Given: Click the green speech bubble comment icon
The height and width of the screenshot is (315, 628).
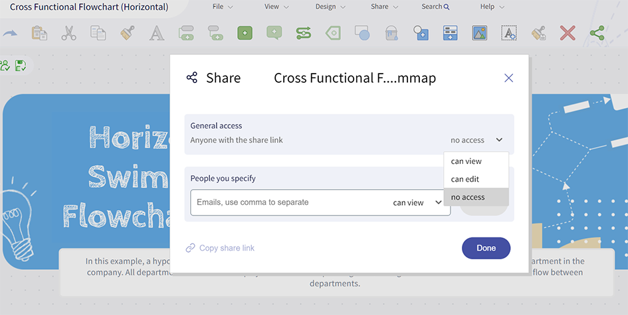Looking at the screenshot, I should [274, 32].
